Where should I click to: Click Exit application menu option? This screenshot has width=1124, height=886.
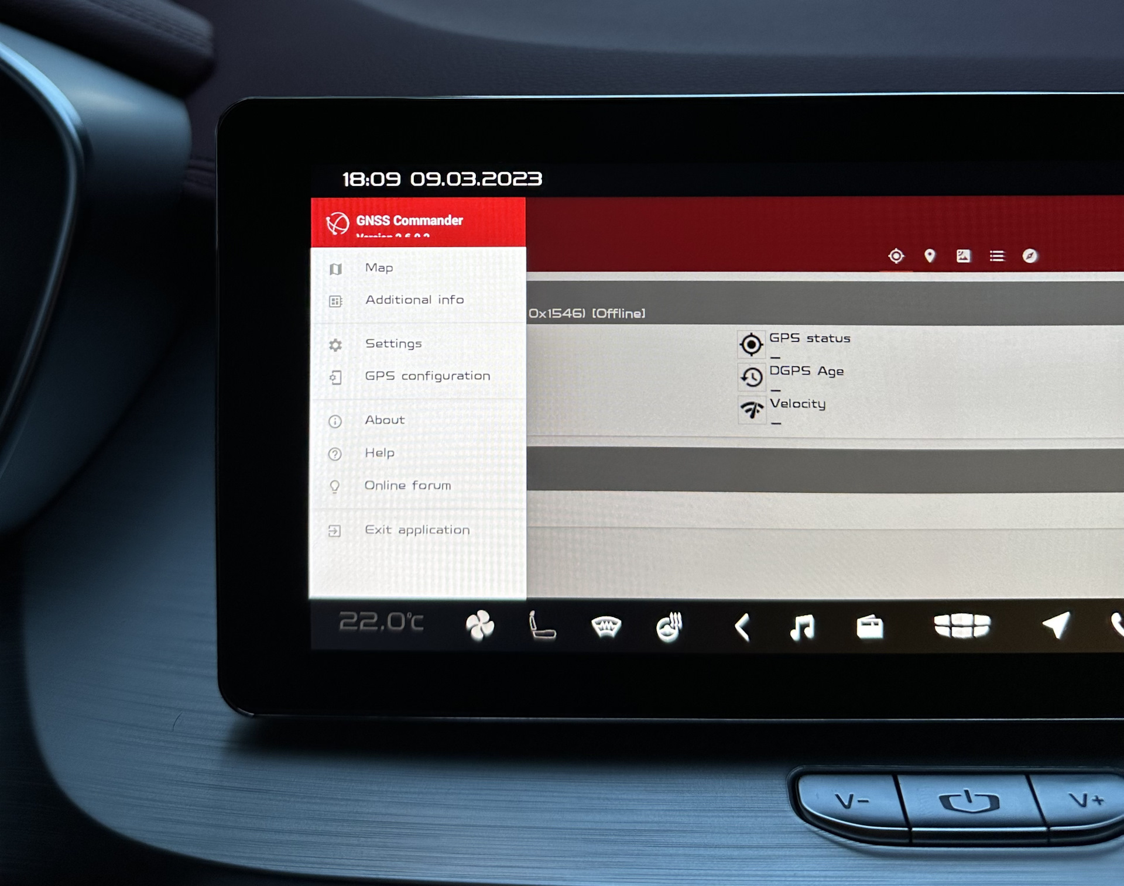pos(415,529)
